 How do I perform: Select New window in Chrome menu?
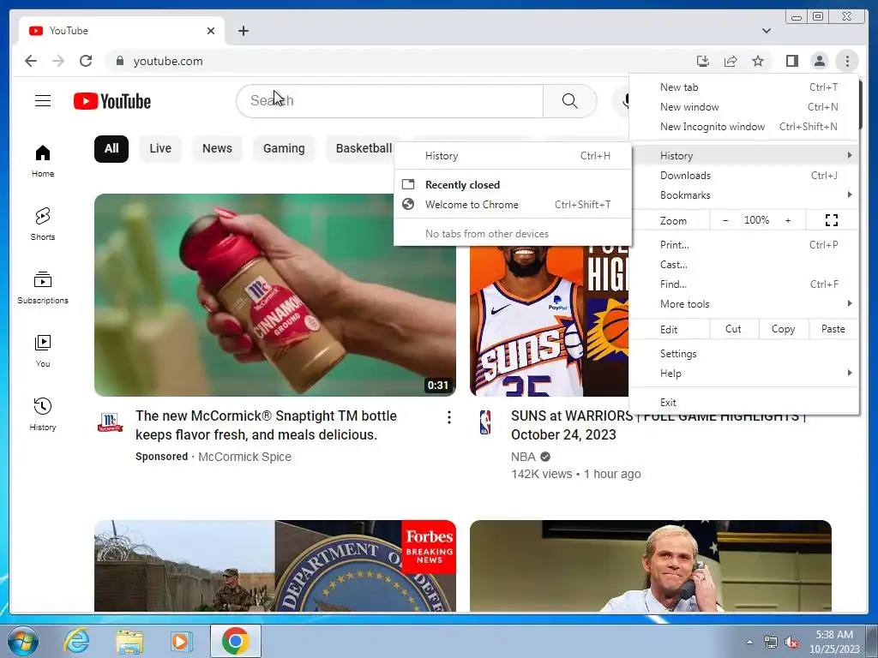point(744,107)
